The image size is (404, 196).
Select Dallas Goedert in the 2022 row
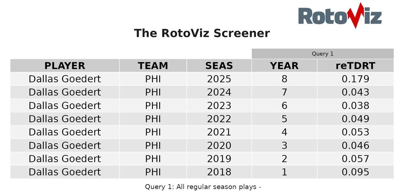65,119
